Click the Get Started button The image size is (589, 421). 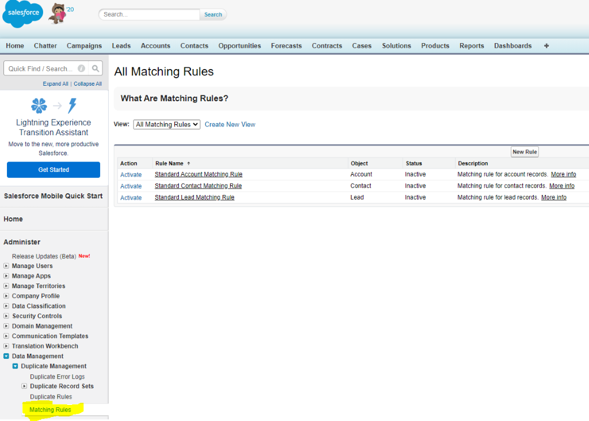click(53, 170)
